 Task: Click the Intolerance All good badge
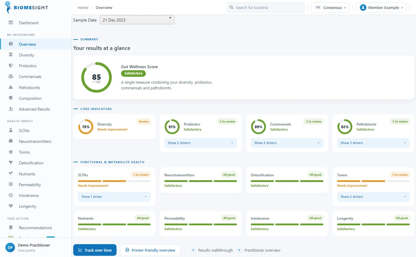315,218
